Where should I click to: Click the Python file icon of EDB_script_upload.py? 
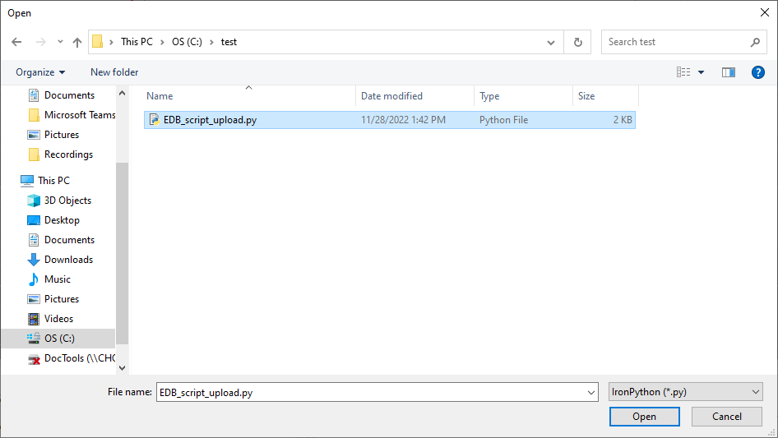tap(155, 120)
